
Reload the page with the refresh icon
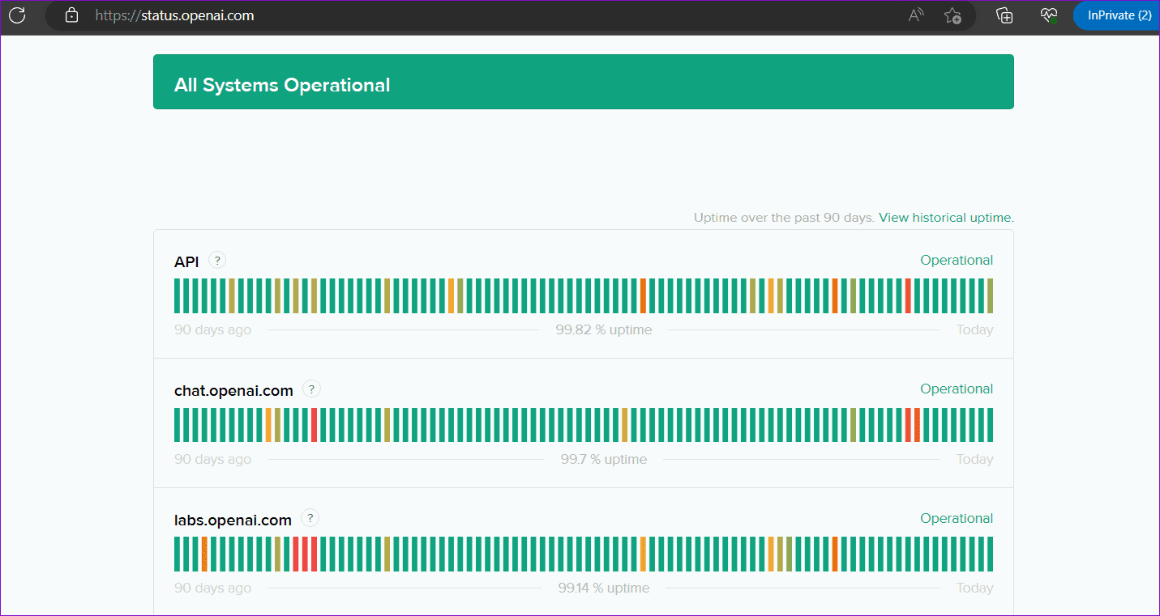pyautogui.click(x=17, y=15)
